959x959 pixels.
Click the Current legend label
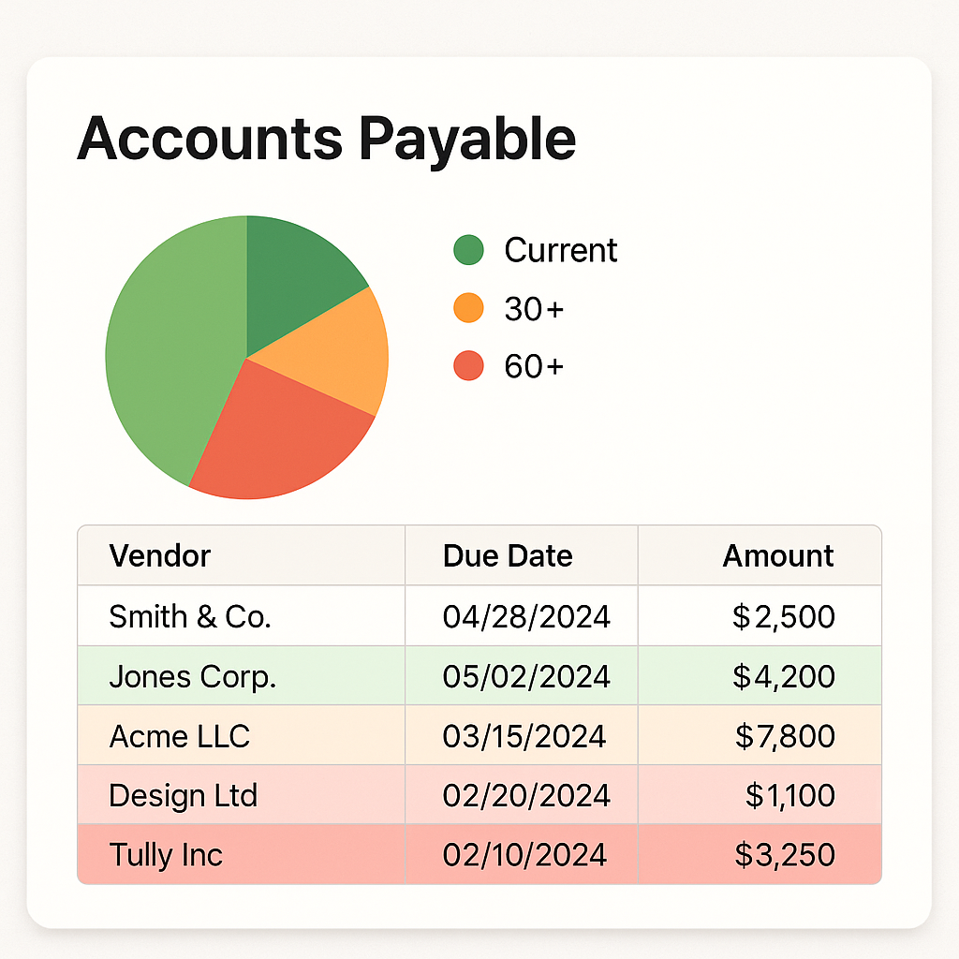[560, 250]
